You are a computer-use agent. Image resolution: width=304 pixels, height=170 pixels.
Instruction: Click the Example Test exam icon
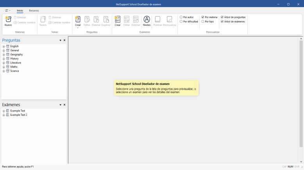[x=7, y=111]
